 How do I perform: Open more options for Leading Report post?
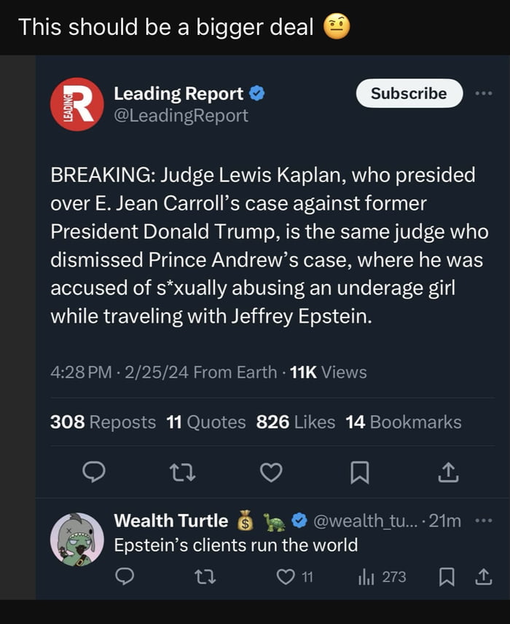(x=483, y=94)
